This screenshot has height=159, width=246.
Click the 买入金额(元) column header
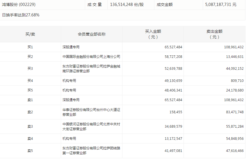tap(153, 34)
